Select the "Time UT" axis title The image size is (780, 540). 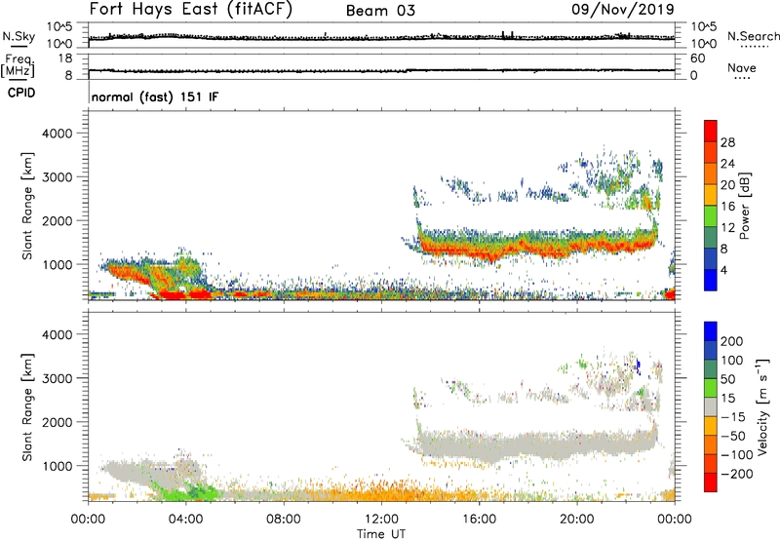(x=381, y=534)
